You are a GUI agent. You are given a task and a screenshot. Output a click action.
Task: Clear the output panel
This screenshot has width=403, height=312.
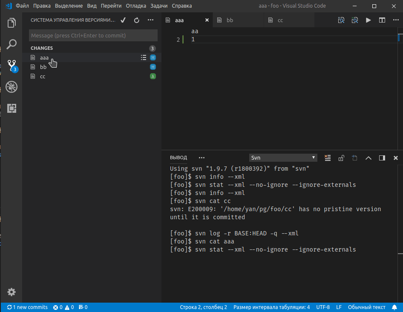328,157
